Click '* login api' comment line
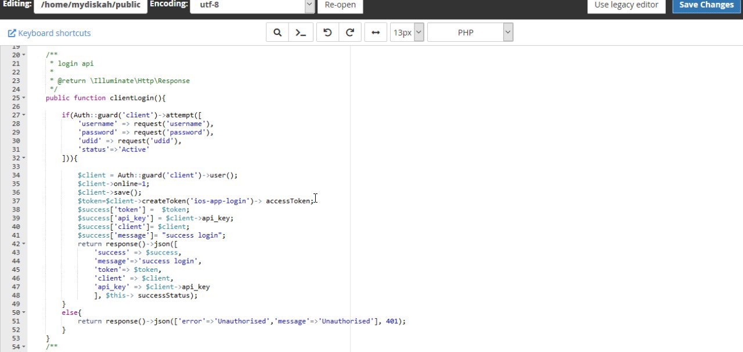 (x=72, y=63)
